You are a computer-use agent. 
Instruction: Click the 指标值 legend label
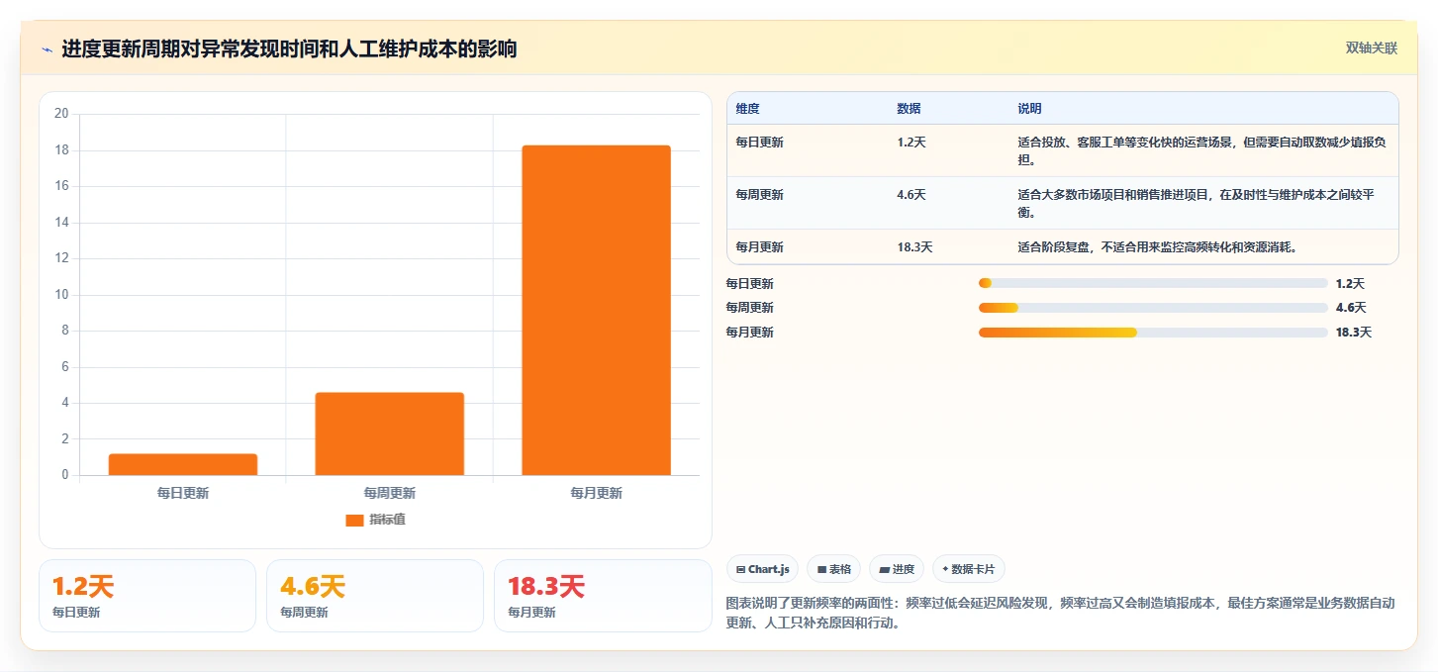point(387,520)
